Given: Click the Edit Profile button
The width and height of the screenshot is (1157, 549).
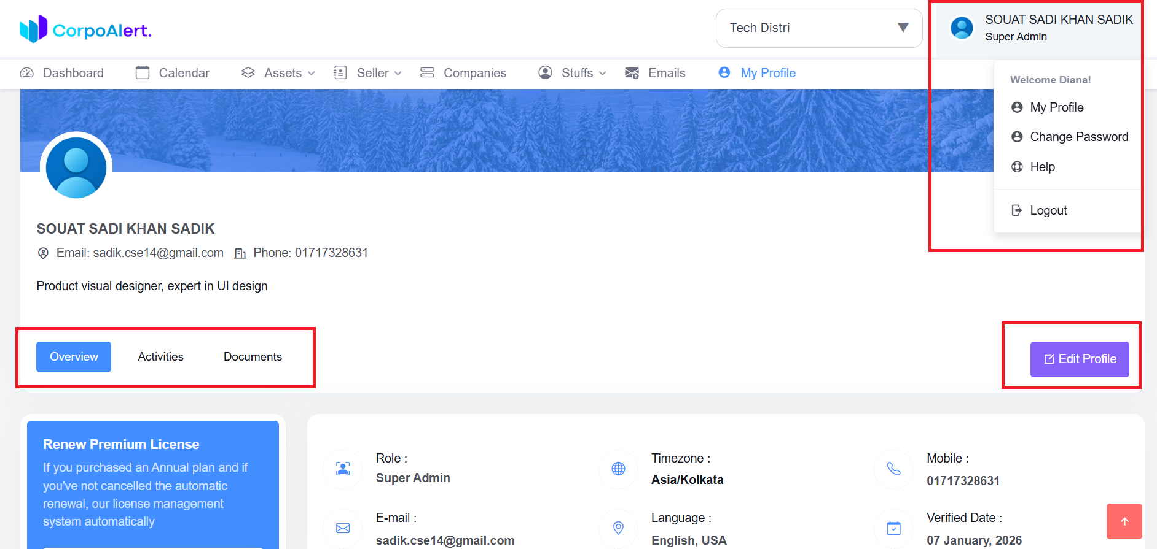Looking at the screenshot, I should [1080, 359].
